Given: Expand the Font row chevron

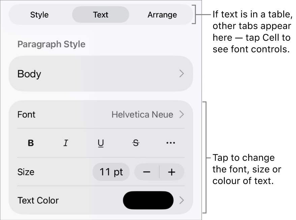Looking at the screenshot, I should click(182, 114).
